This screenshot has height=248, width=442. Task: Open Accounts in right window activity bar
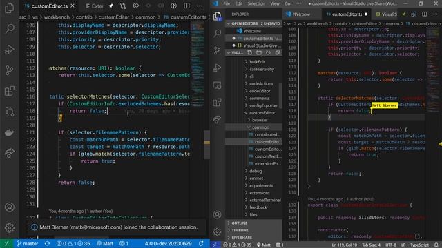tap(217, 214)
